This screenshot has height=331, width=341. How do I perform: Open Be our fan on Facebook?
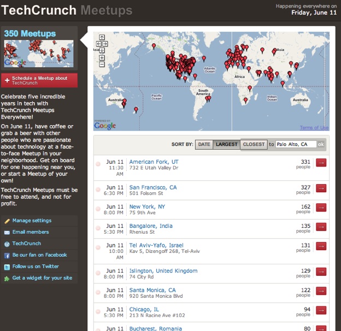pyautogui.click(x=39, y=255)
